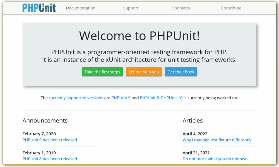Click the blue Get the eBook button

(181, 72)
